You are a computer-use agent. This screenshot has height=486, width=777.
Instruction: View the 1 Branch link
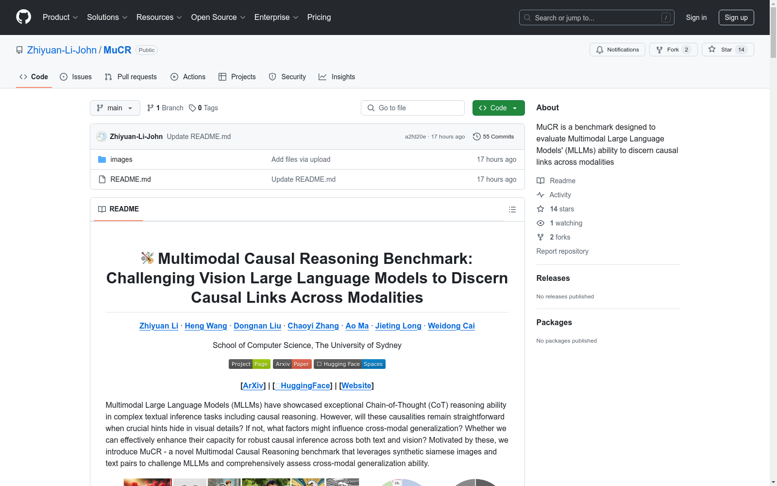(165, 108)
